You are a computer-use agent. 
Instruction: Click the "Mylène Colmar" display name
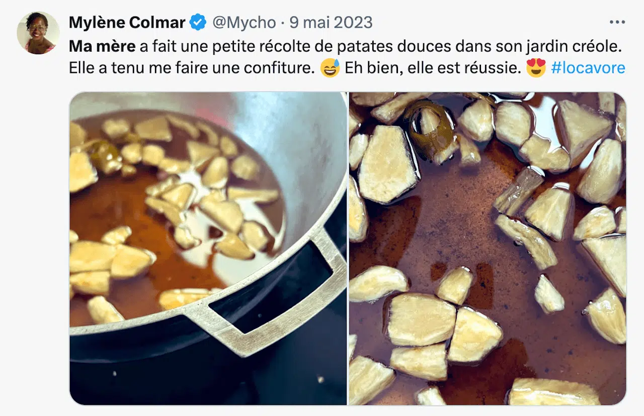(x=127, y=23)
